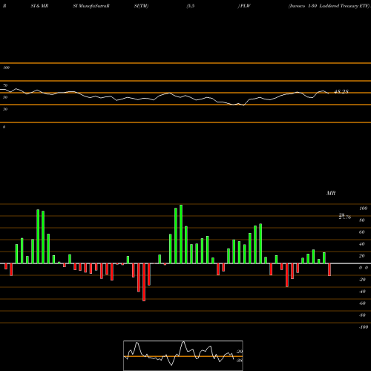The width and height of the screenshot is (371, 371).
Task: Click the -100 label on MR right axis
Action: click(x=364, y=327)
